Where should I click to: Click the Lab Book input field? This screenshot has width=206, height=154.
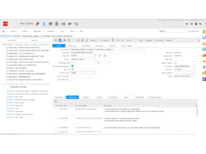185,69
